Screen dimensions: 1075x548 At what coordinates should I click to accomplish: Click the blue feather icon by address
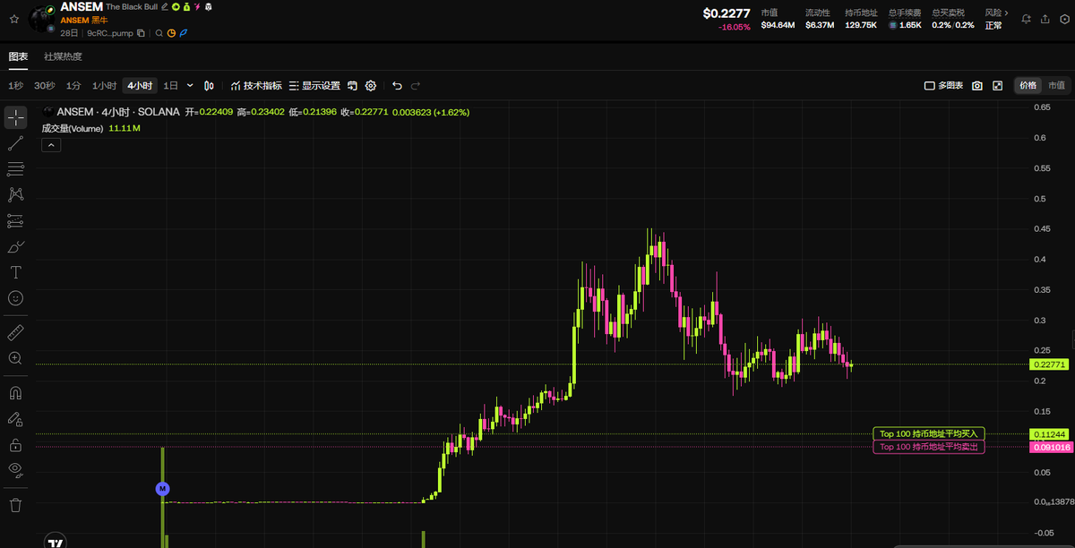tap(184, 33)
